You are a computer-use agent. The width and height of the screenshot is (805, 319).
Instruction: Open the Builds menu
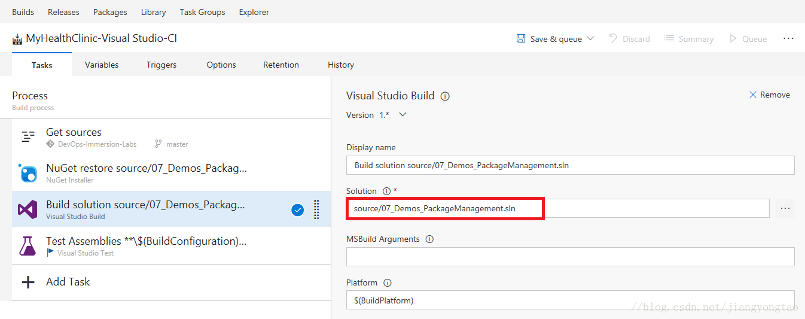coord(23,12)
